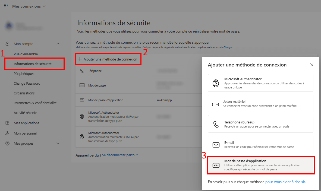Go to Activité récente
Image resolution: width=321 pixels, height=191 pixels.
point(25,113)
